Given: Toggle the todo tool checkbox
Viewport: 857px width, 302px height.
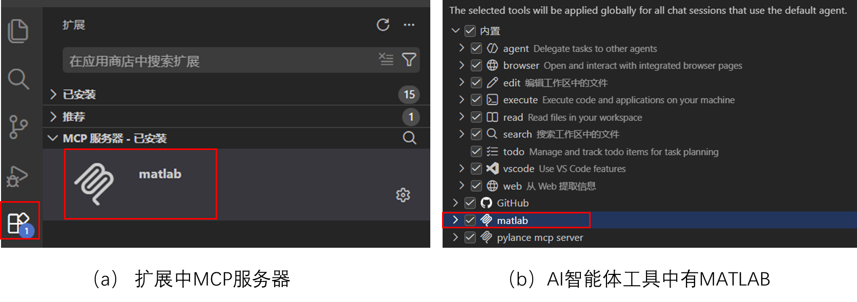Looking at the screenshot, I should 476,152.
